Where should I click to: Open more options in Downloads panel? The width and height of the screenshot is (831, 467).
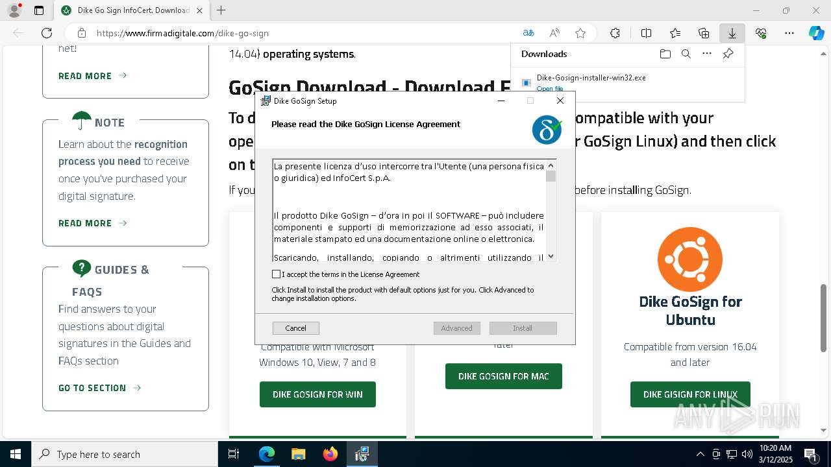pyautogui.click(x=707, y=54)
